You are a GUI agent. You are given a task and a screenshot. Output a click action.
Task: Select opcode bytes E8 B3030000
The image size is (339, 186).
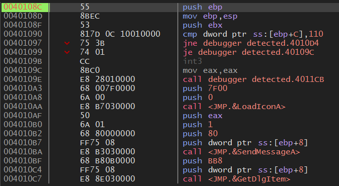(x=107, y=152)
